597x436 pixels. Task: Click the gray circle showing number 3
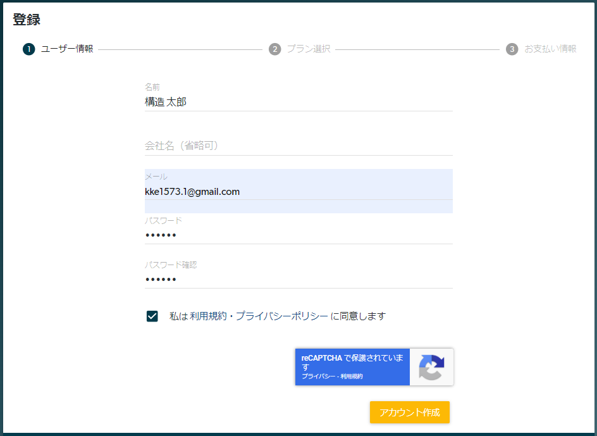(512, 49)
